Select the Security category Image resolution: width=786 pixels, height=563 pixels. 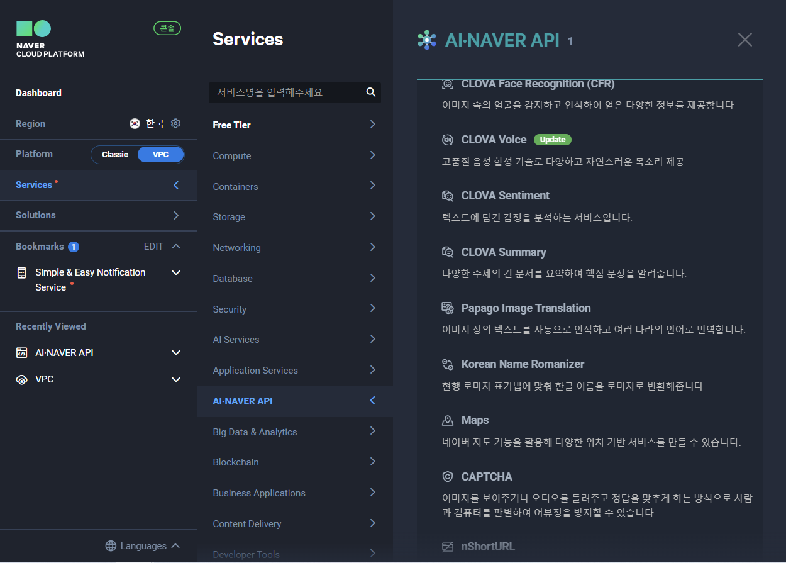(x=295, y=309)
